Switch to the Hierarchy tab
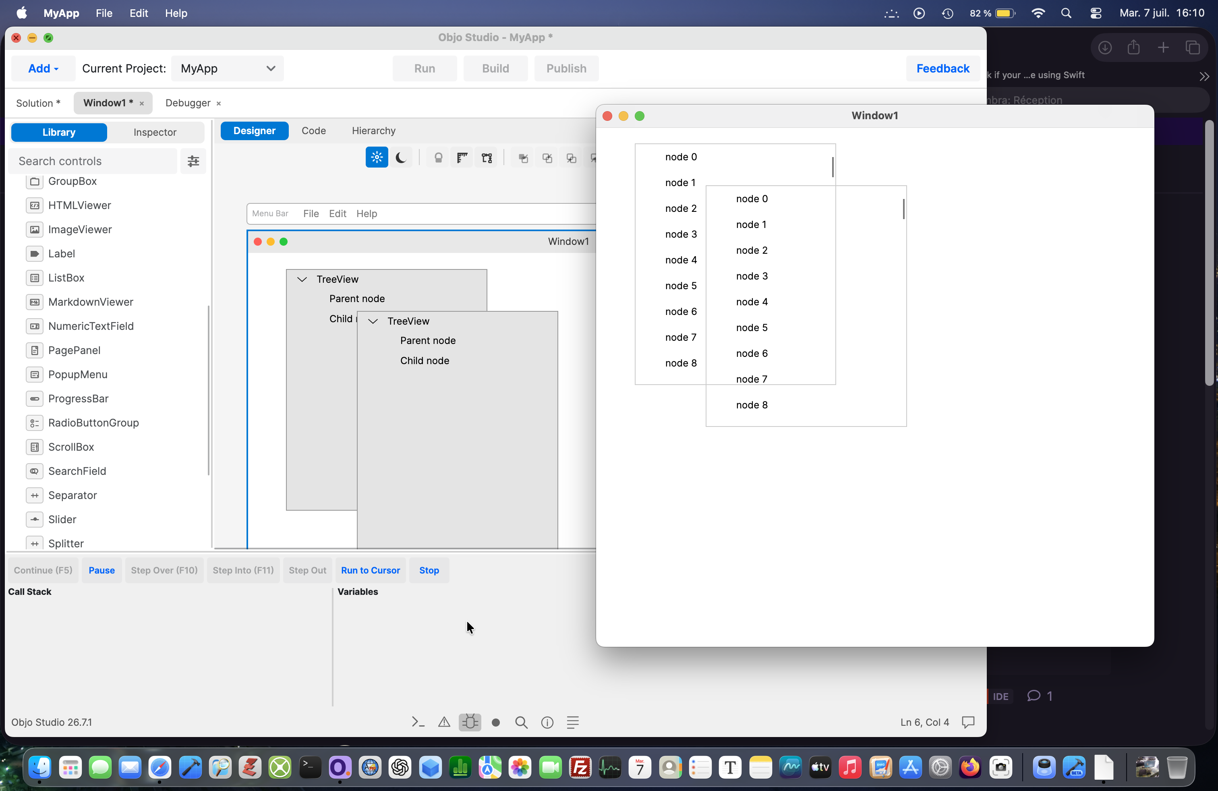The image size is (1218, 791). coord(374,130)
